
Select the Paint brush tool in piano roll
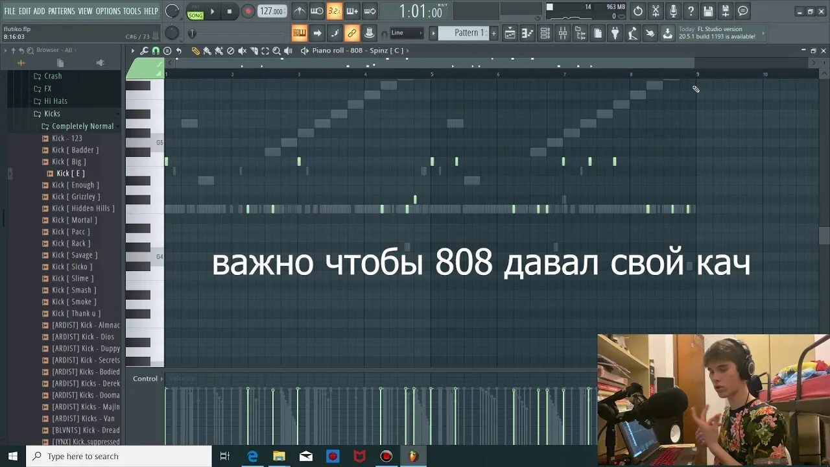(207, 51)
